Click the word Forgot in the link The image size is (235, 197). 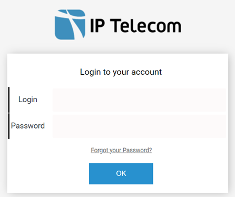(x=99, y=150)
